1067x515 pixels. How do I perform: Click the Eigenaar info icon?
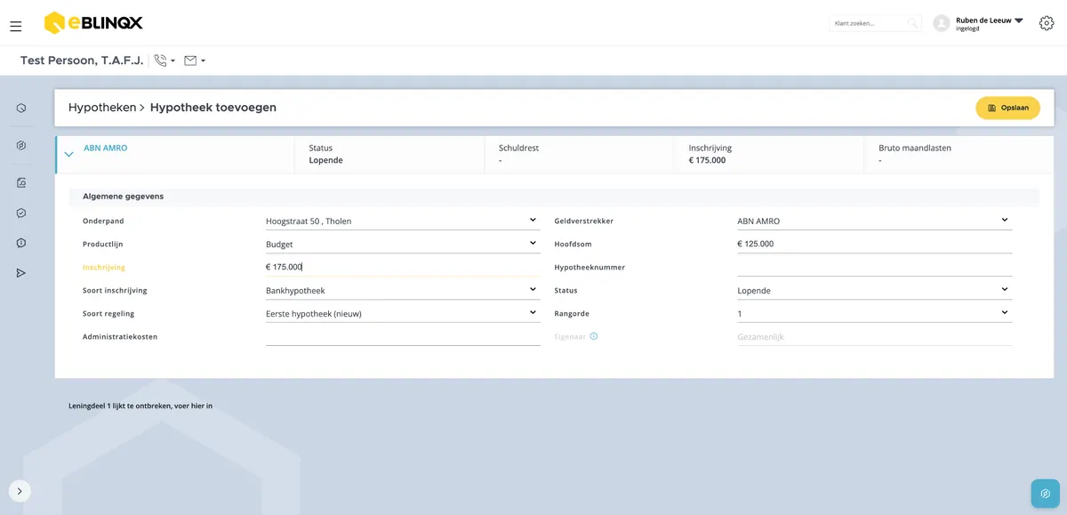coord(594,336)
